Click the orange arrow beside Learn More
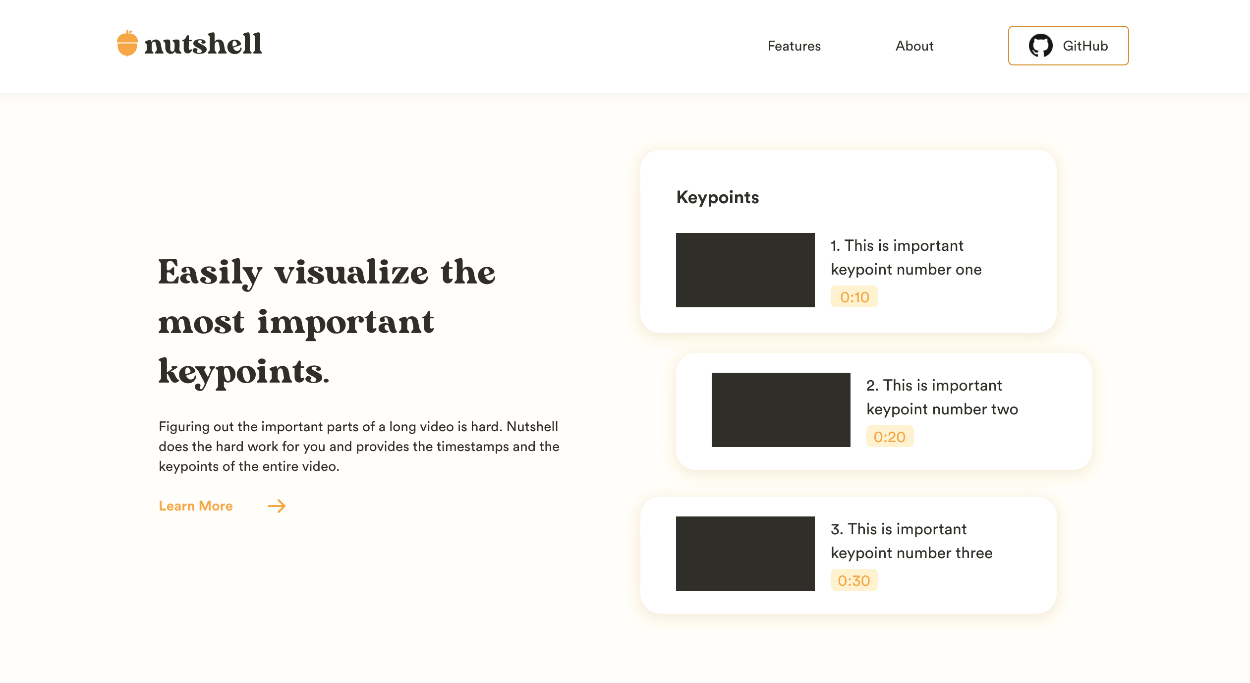Image resolution: width=1250 pixels, height=683 pixels. pos(277,506)
